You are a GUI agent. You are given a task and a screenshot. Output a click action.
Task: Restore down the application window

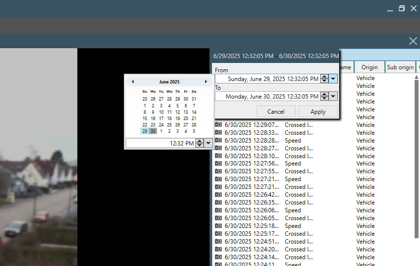(x=401, y=9)
